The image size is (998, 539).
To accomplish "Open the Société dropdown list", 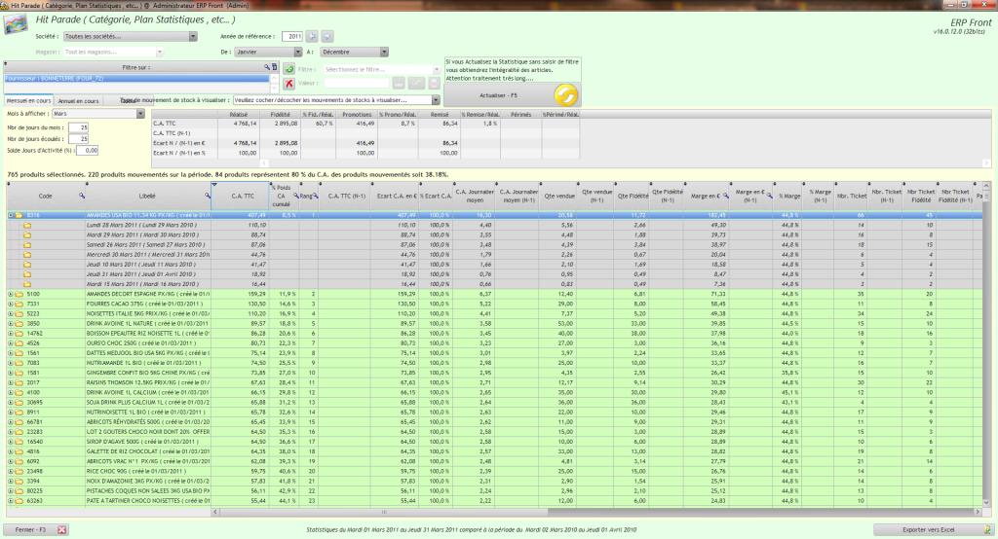I will coord(193,36).
